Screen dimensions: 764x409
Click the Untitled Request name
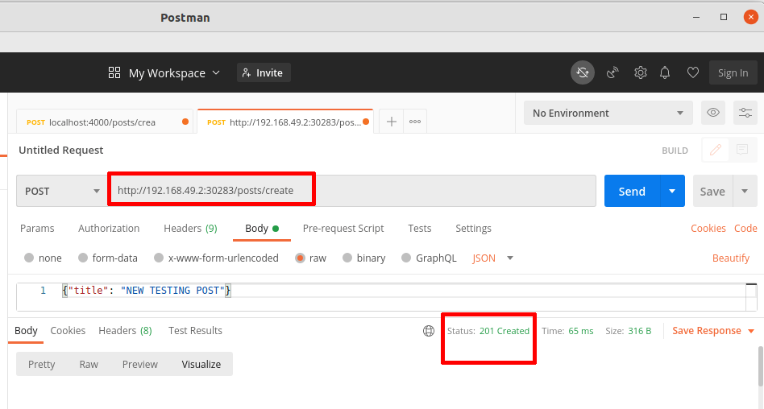tap(61, 150)
